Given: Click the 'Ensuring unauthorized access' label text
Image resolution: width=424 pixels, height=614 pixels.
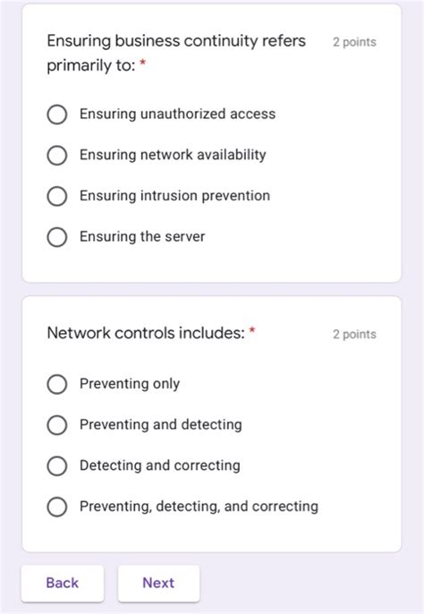Looking at the screenshot, I should tap(177, 114).
